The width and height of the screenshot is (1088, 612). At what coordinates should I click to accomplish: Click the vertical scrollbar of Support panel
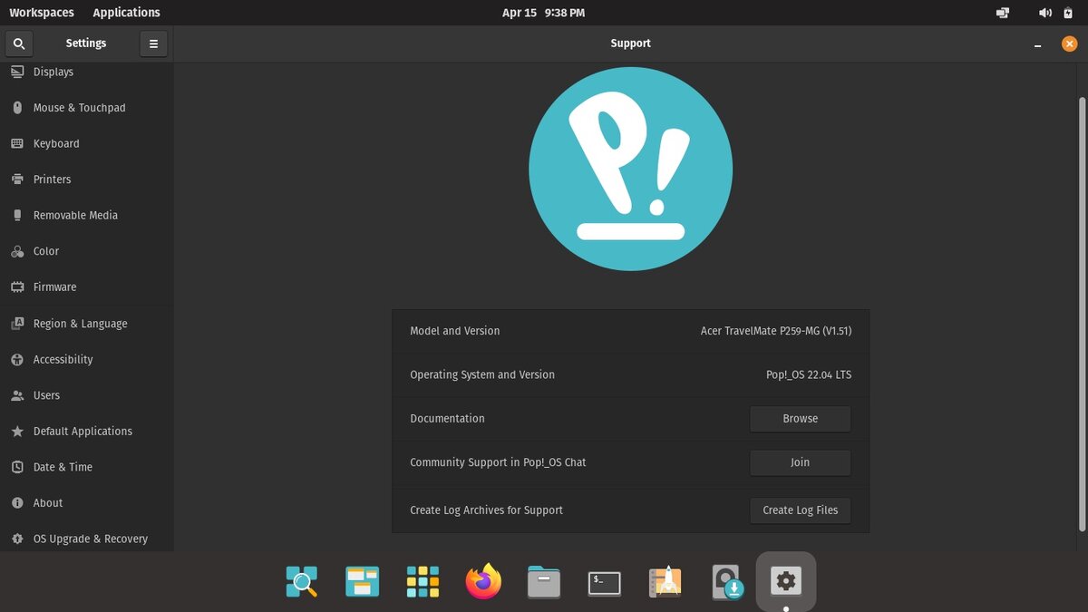click(x=1082, y=313)
